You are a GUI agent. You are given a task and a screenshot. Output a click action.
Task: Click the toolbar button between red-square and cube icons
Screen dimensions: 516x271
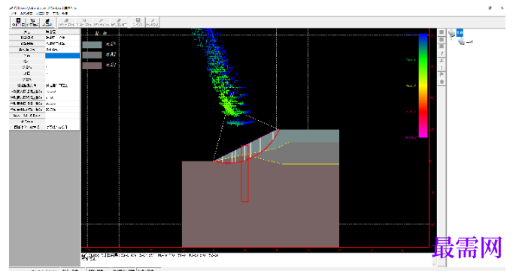coord(32,22)
